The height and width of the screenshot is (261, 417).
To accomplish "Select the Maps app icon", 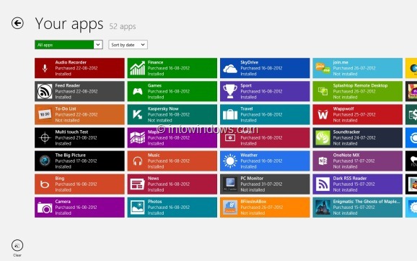I will click(x=138, y=138).
